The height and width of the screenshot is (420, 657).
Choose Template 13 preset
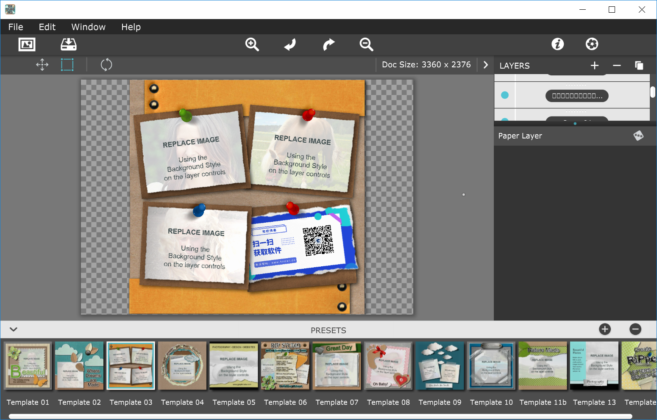tap(594, 366)
